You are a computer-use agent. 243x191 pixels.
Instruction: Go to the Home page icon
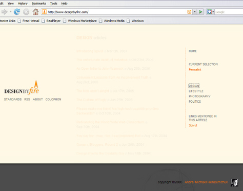[x=35, y=12]
